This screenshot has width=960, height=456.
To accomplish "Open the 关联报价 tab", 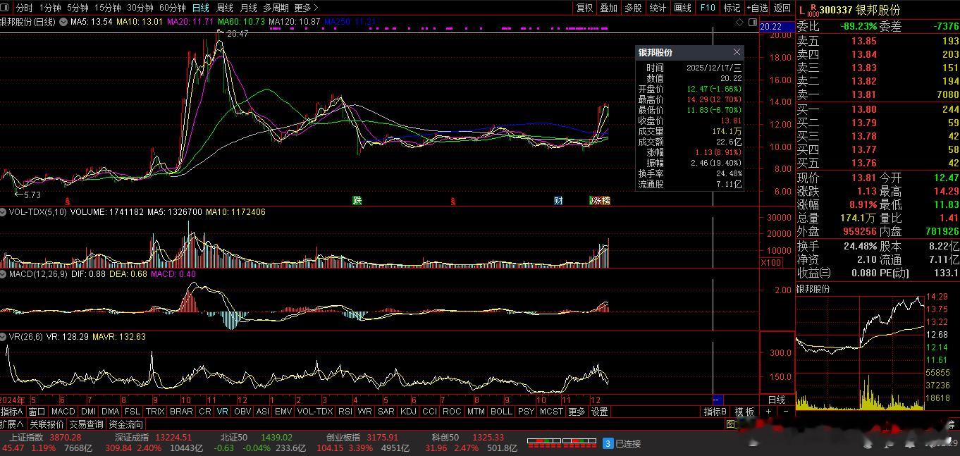I will point(47,424).
